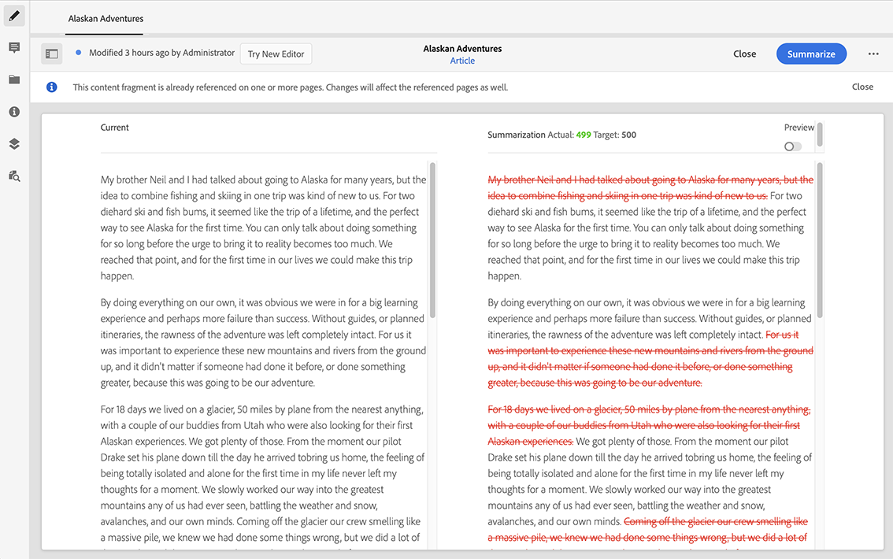893x559 pixels.
Task: Click the Summarize button
Action: (x=811, y=54)
